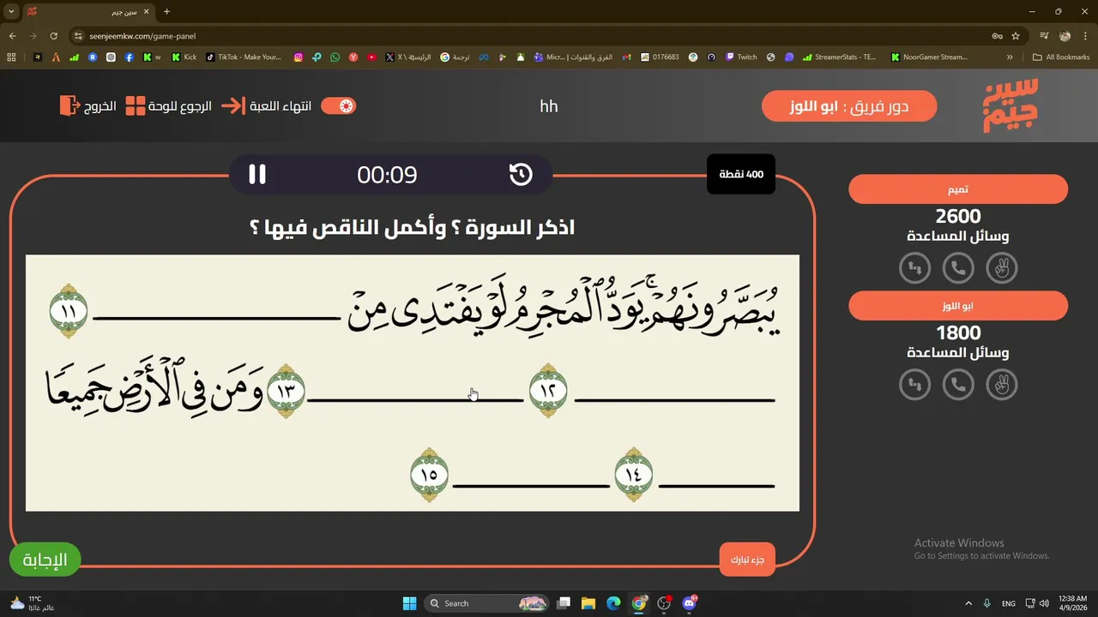The width and height of the screenshot is (1098, 617).
Task: Use ابو اللوز team's phone call helper icon
Action: coord(958,385)
